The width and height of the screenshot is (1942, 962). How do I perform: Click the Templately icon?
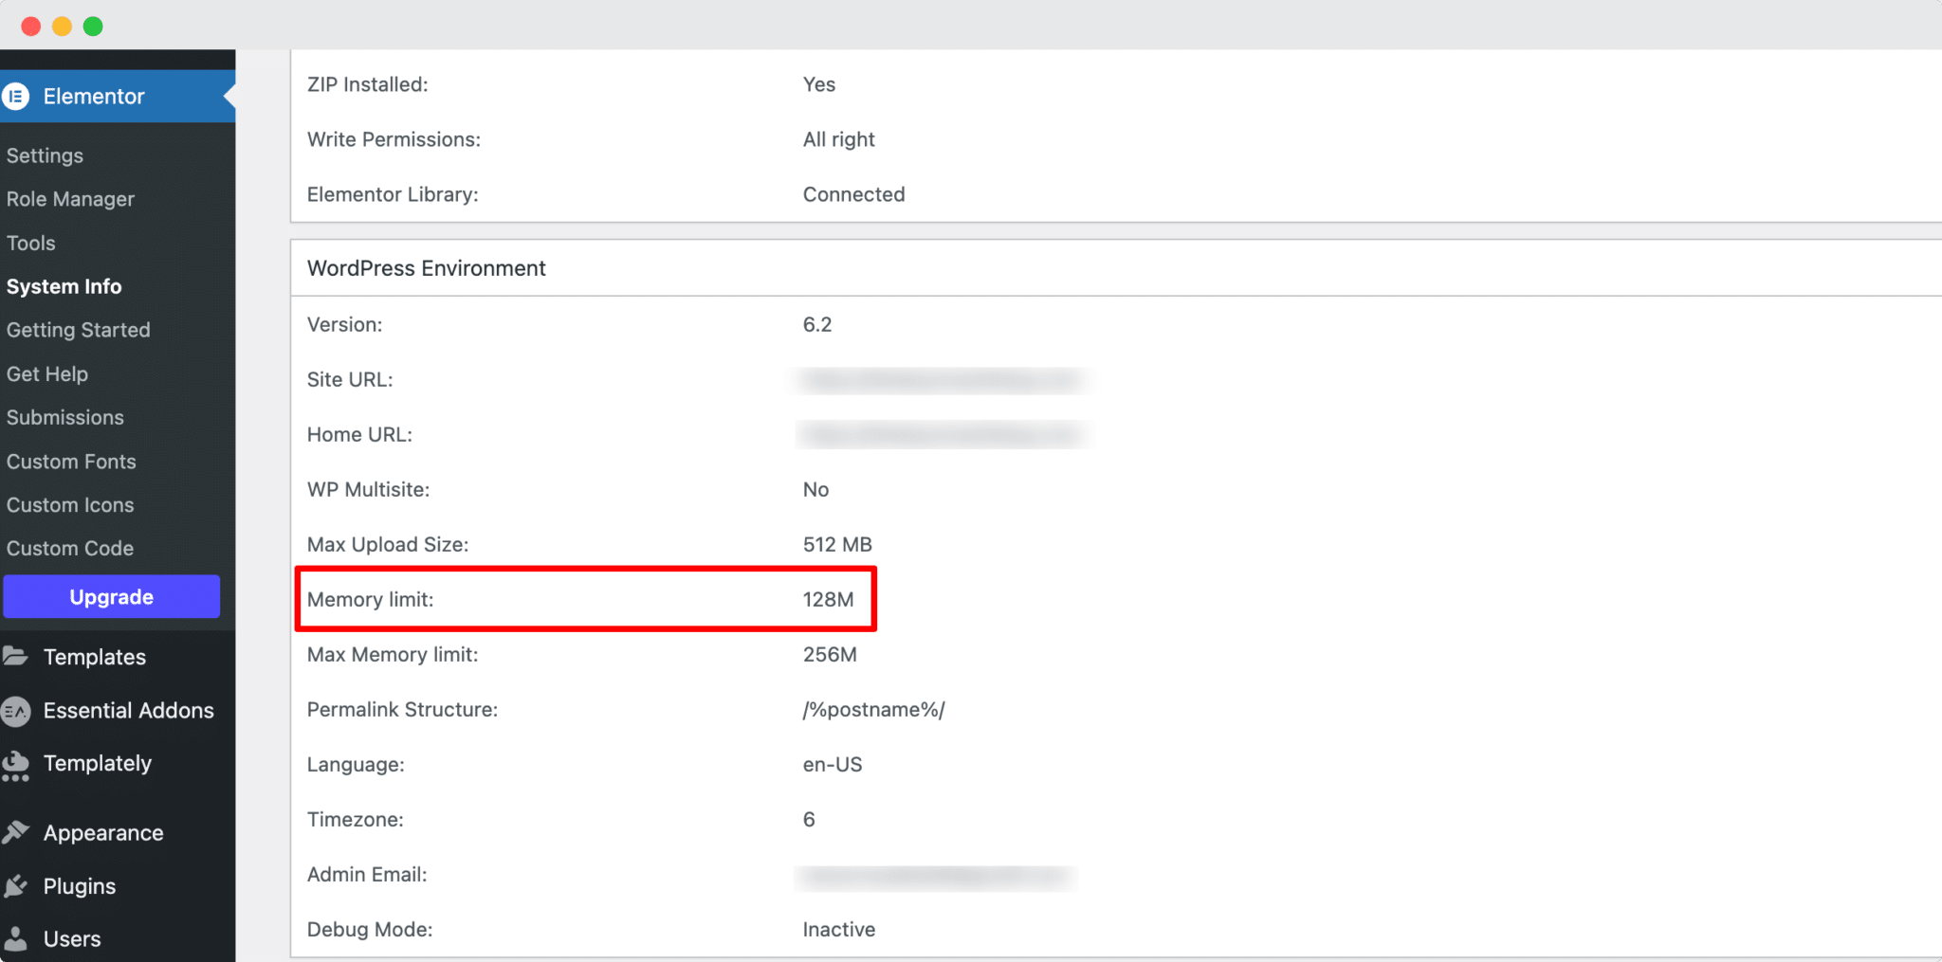(16, 764)
